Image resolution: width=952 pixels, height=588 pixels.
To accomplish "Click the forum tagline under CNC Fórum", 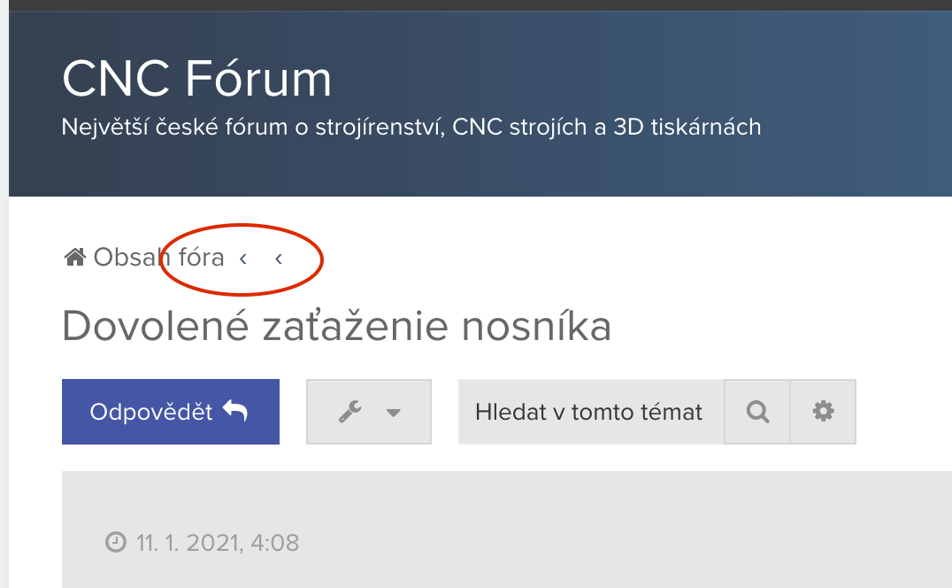I will tap(411, 128).
